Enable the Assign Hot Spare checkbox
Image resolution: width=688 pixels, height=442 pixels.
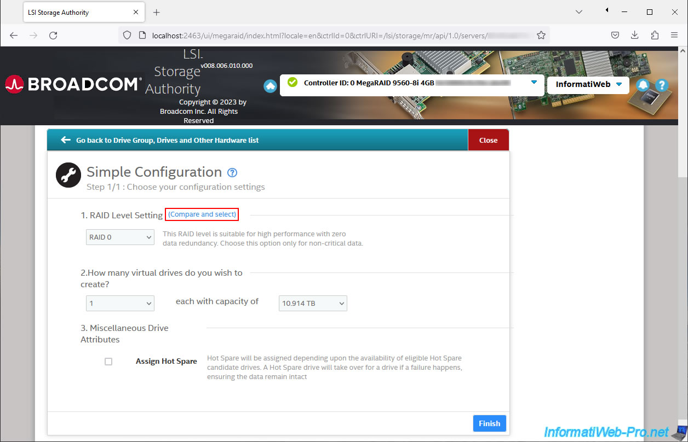tap(108, 362)
